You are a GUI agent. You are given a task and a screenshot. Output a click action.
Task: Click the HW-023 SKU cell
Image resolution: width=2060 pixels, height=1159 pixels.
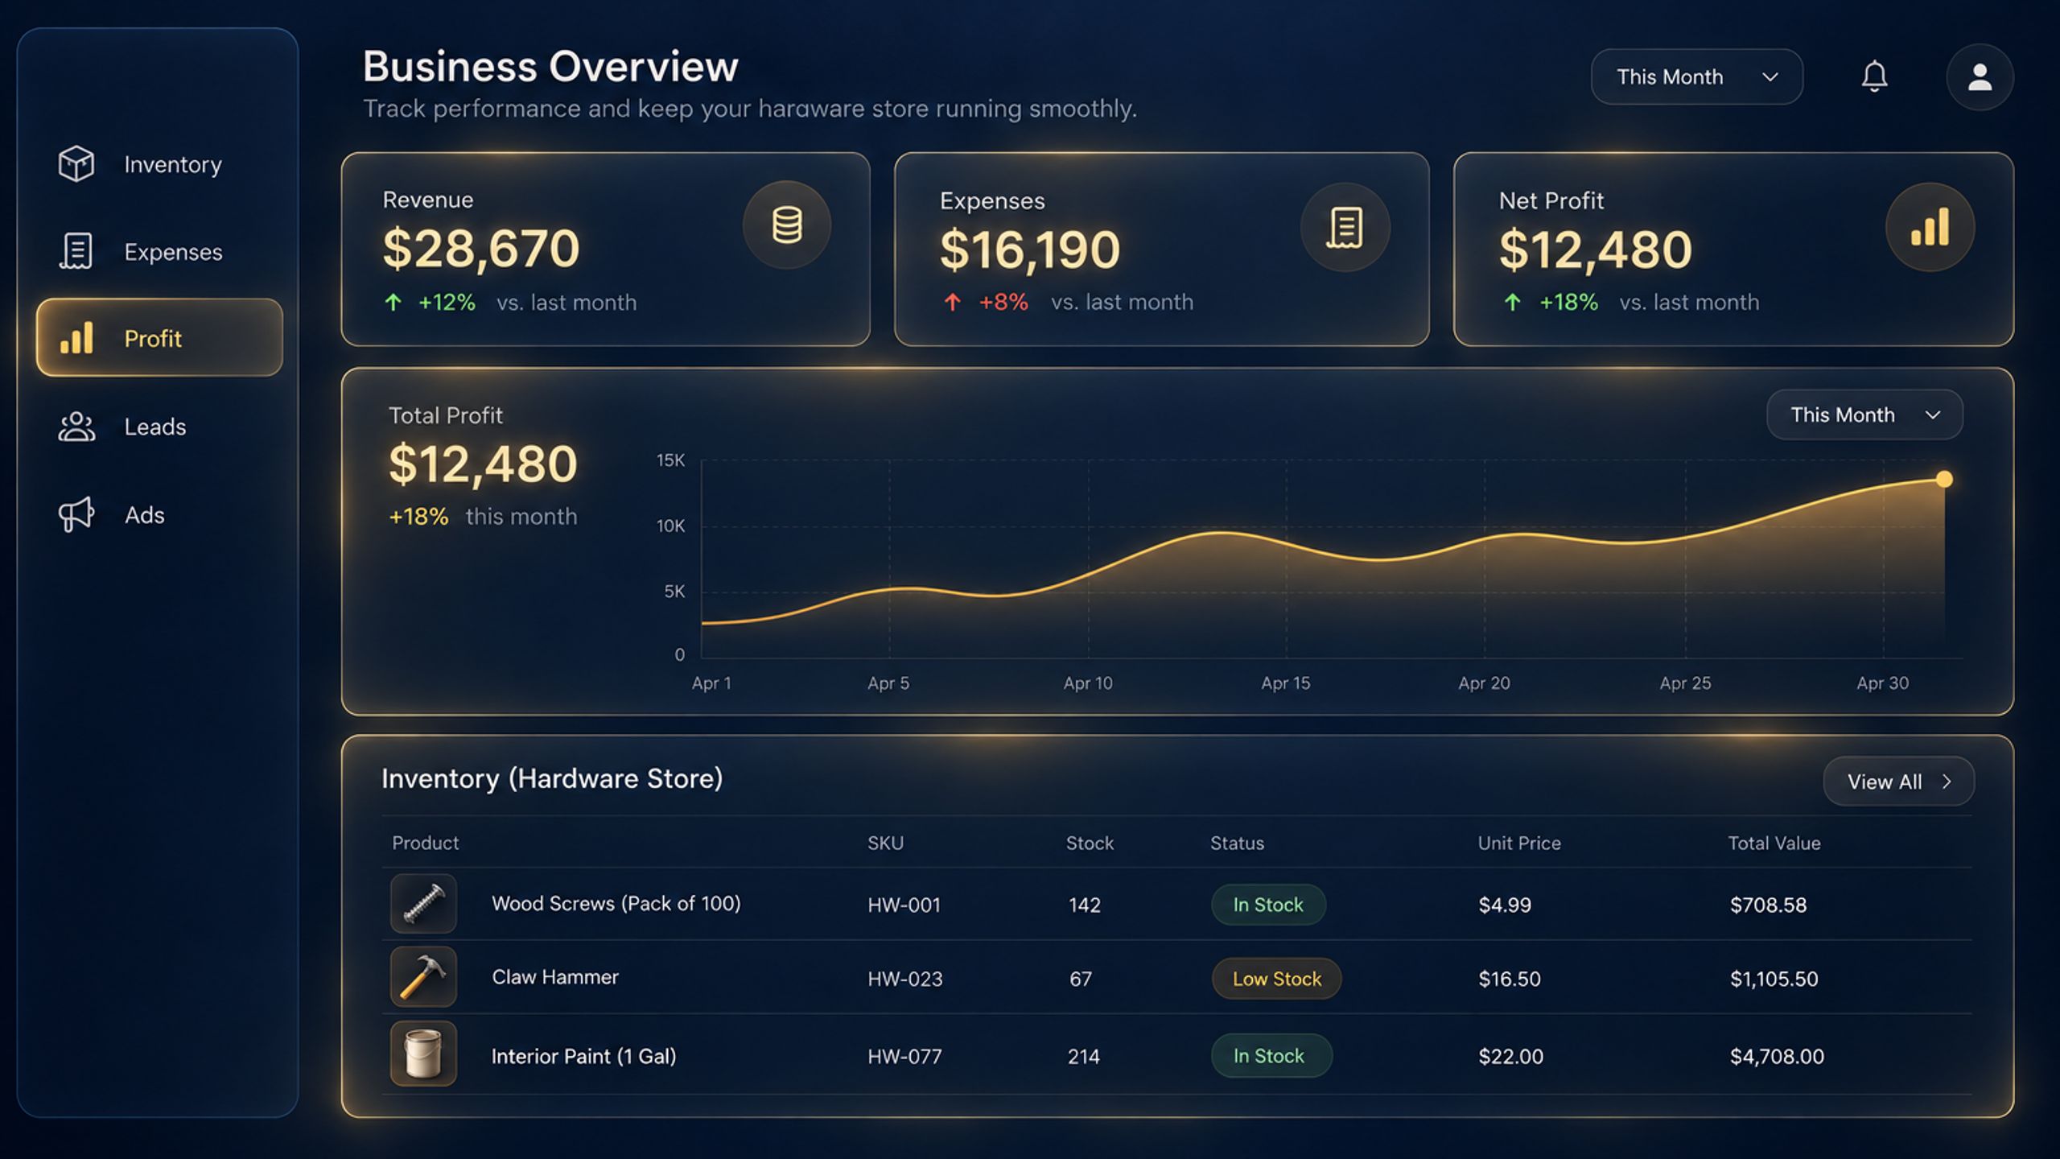[x=904, y=979]
